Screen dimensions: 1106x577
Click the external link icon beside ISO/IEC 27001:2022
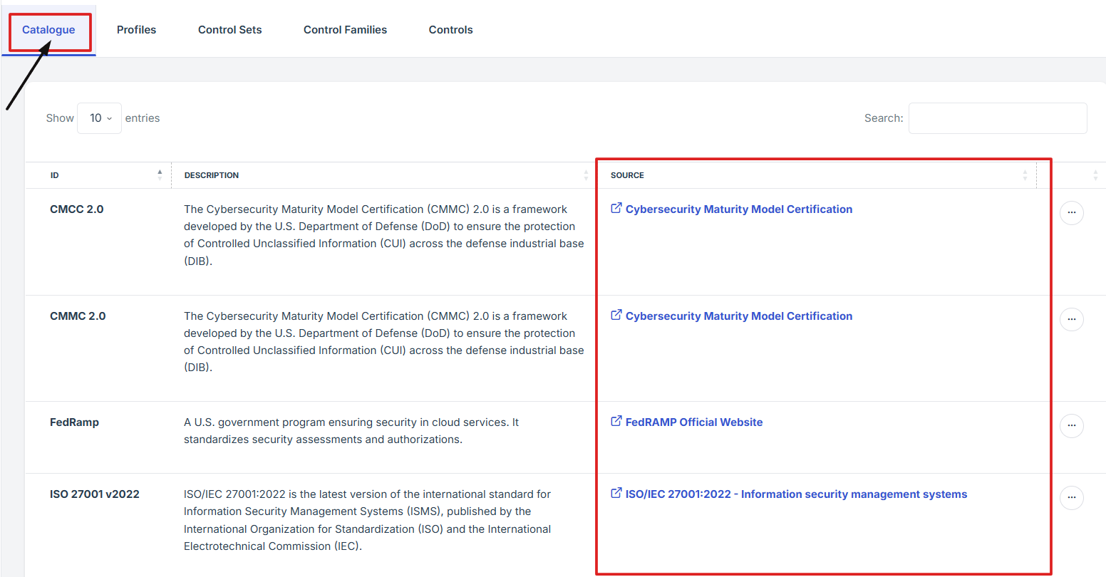pyautogui.click(x=616, y=494)
